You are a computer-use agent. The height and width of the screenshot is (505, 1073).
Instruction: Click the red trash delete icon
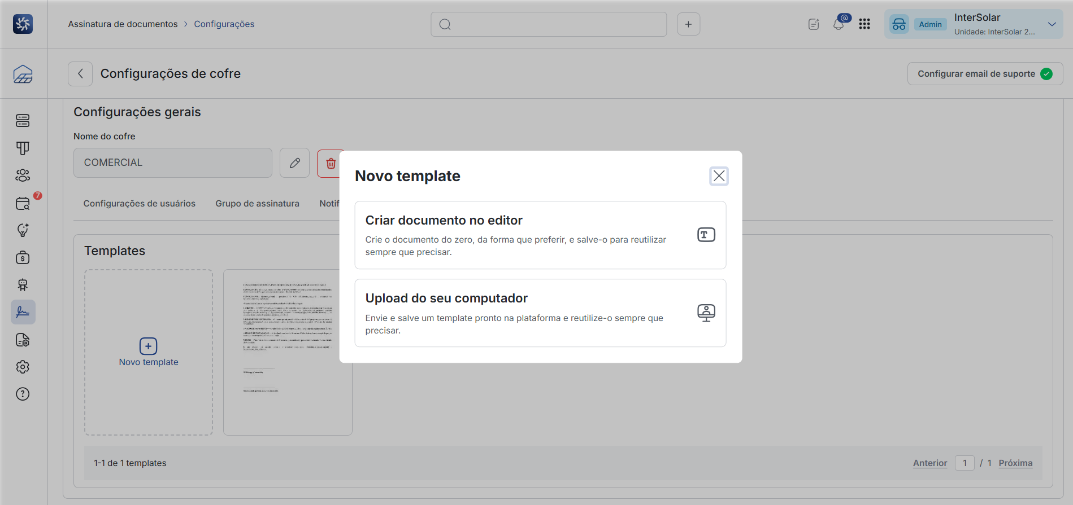[331, 164]
